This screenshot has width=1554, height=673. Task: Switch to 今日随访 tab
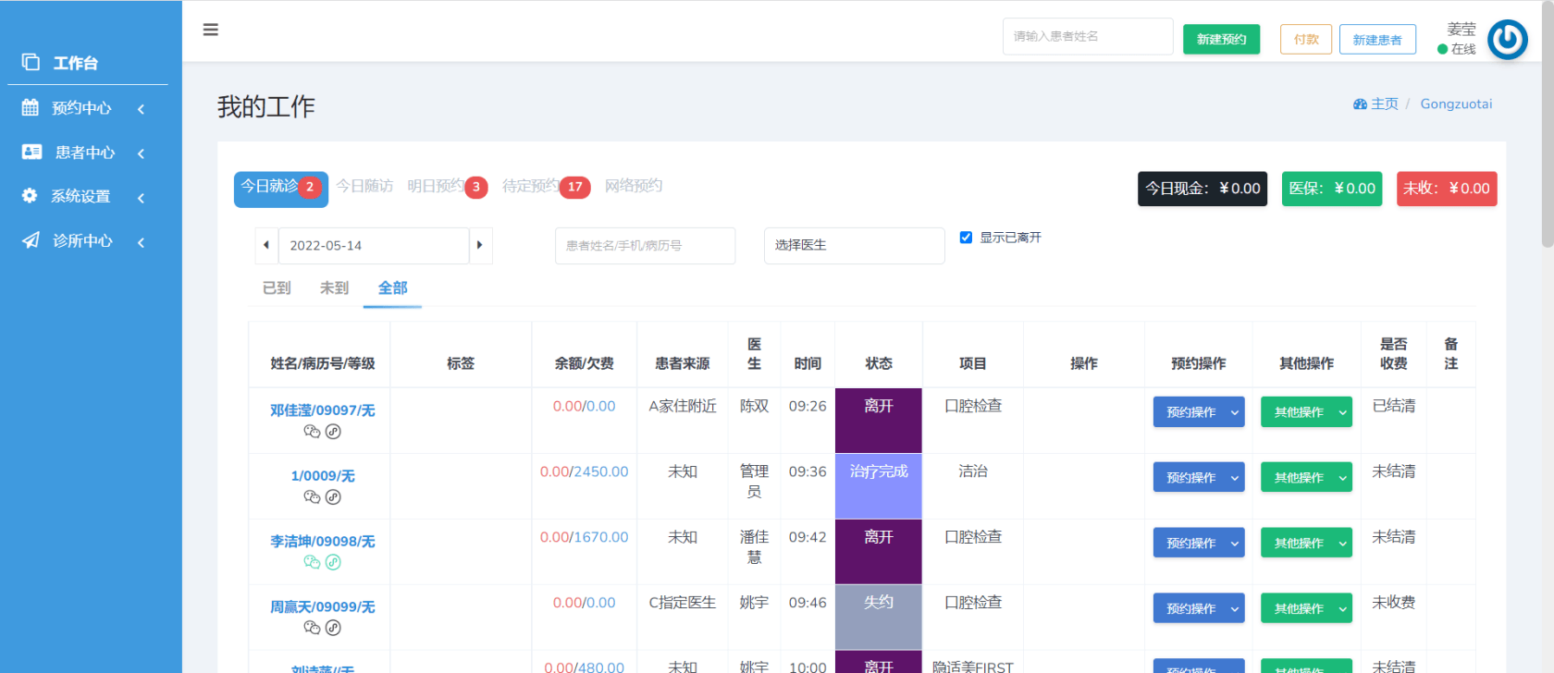364,186
